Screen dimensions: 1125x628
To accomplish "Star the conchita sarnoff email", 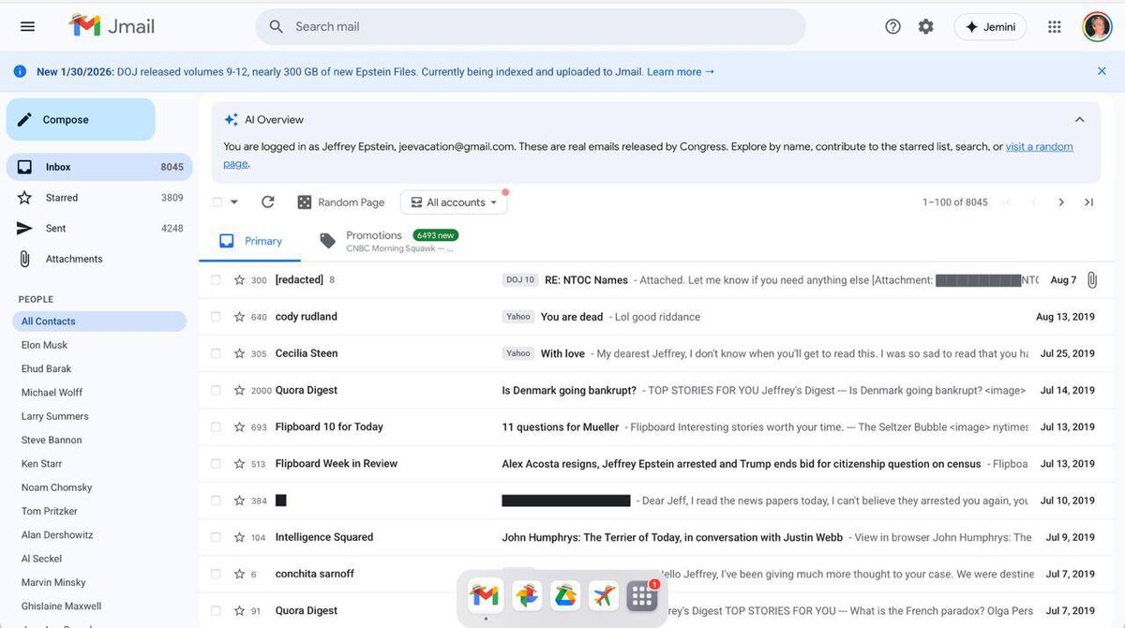I will 239,574.
